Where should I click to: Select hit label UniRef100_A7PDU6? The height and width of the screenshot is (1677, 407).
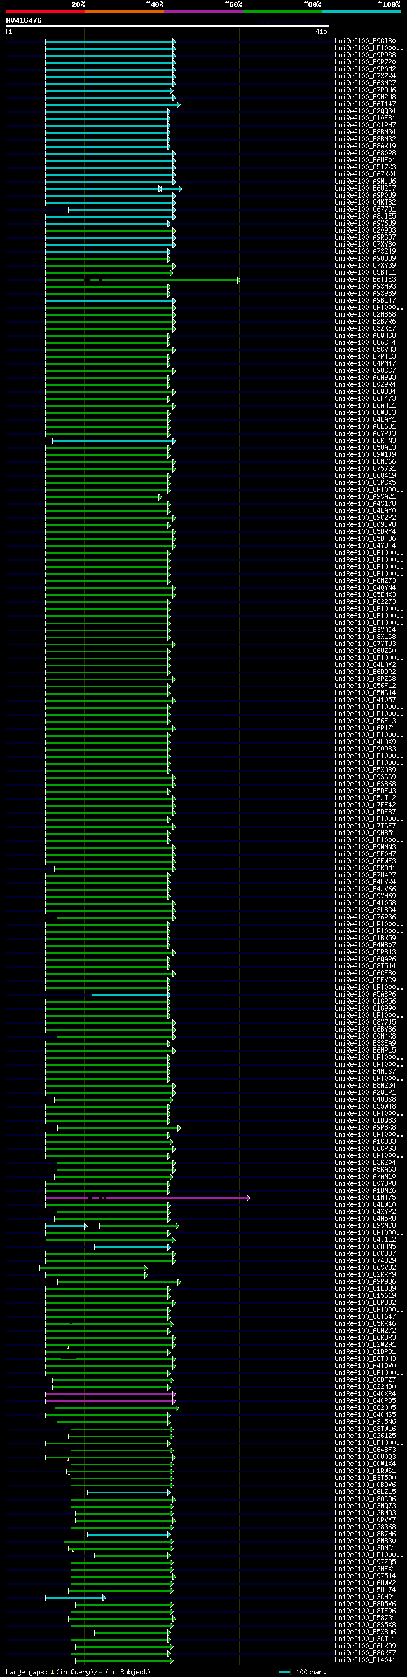tap(365, 90)
